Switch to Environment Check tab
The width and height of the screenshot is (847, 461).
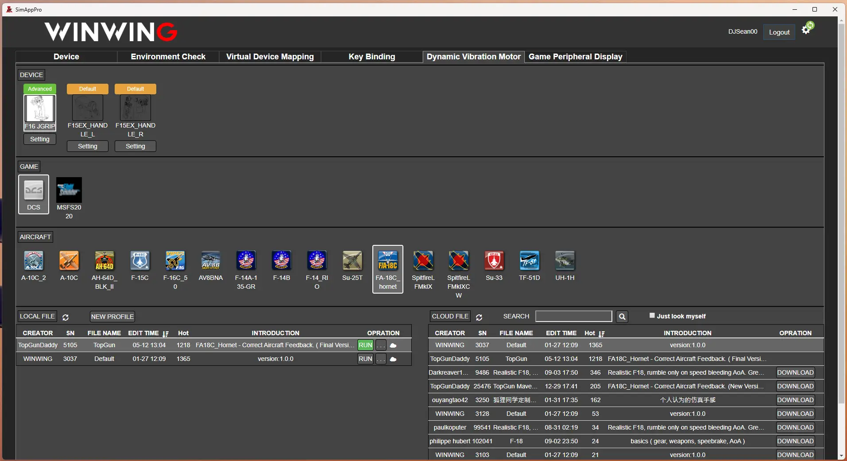tap(168, 57)
